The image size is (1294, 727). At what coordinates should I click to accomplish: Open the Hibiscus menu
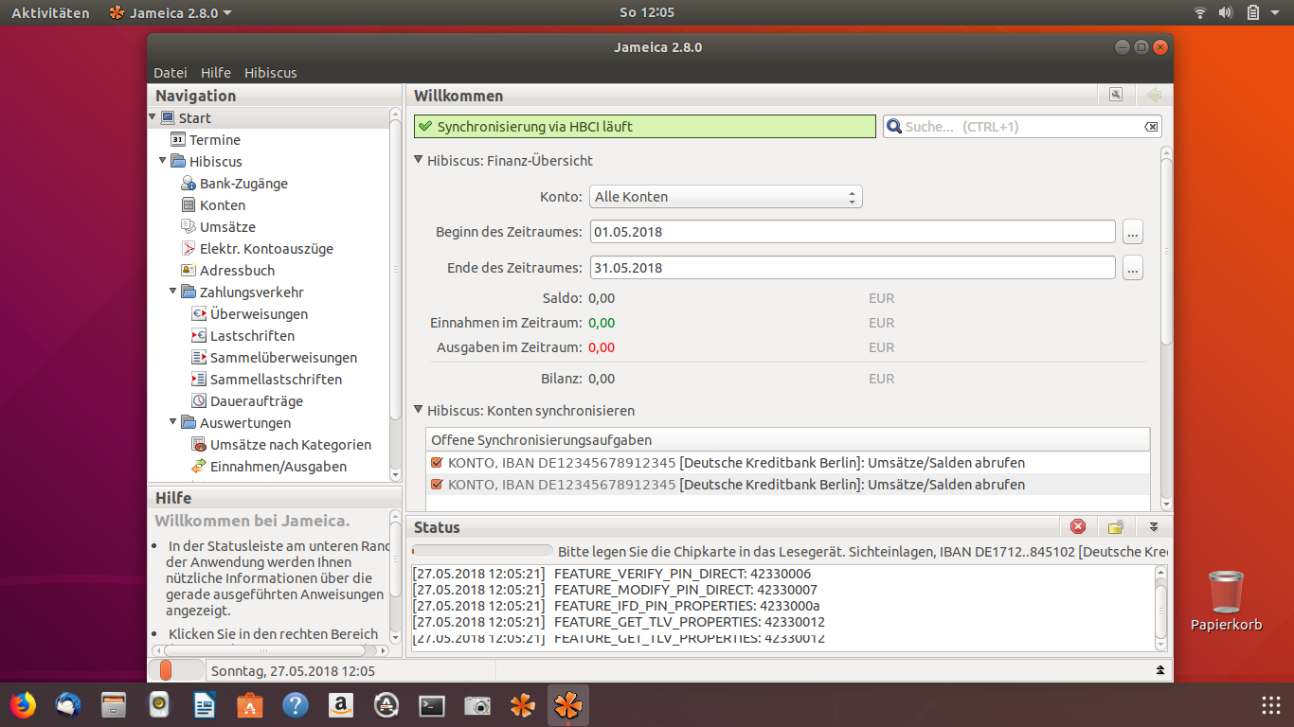tap(271, 73)
